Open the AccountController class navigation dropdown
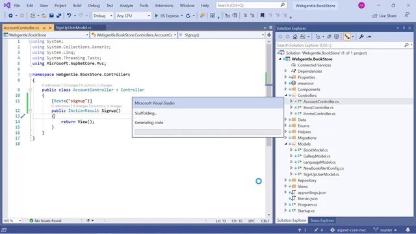Screen dimensions: 416x234 pos(133,34)
